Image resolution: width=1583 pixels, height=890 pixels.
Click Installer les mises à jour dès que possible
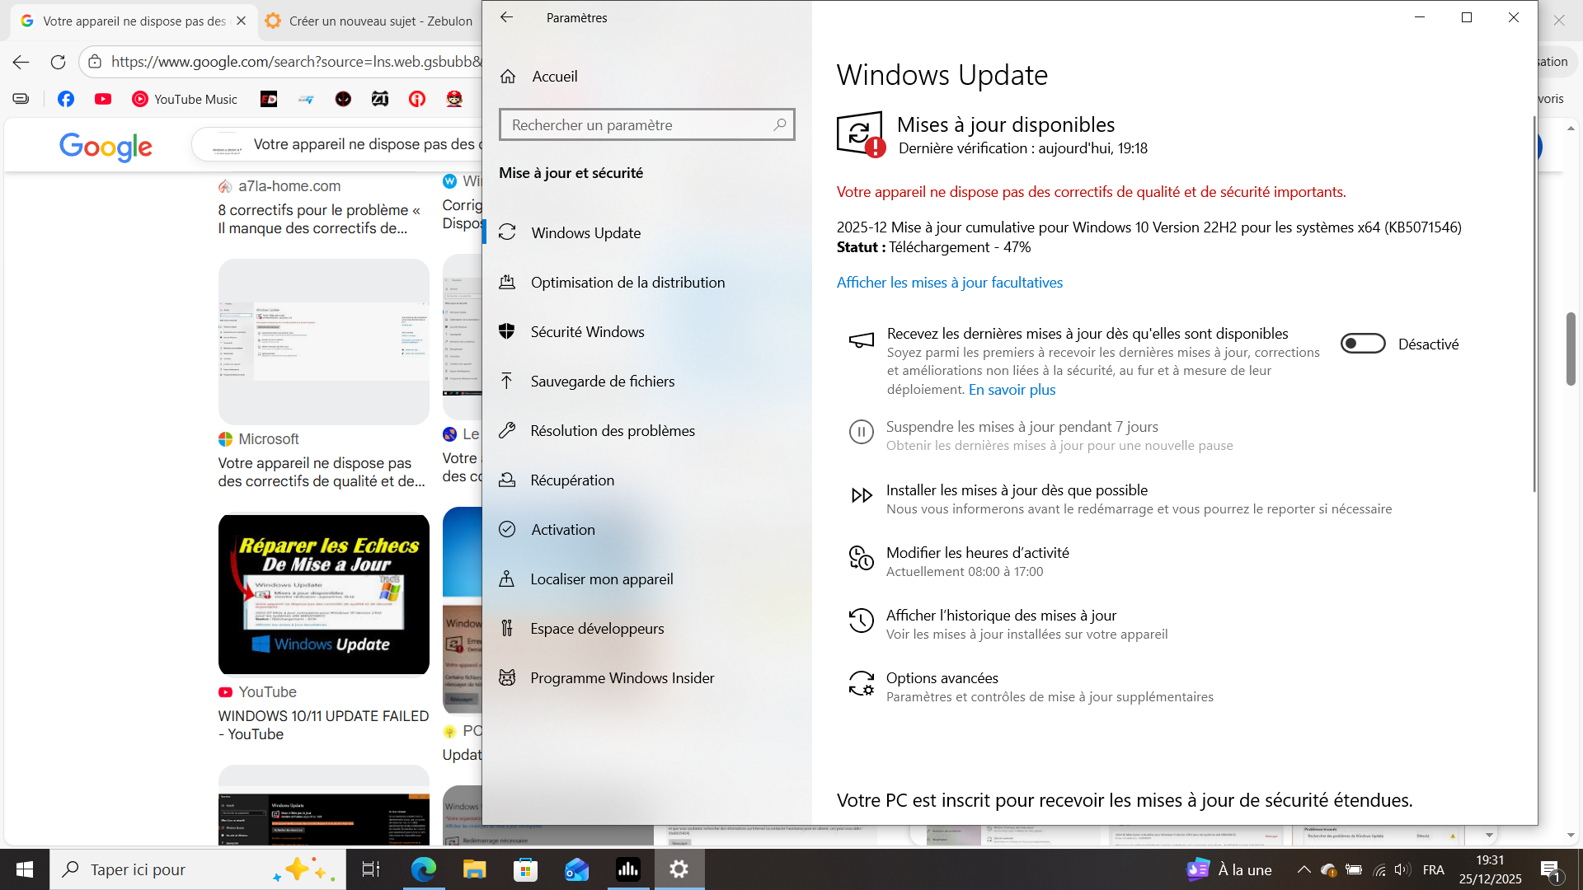coord(1017,490)
